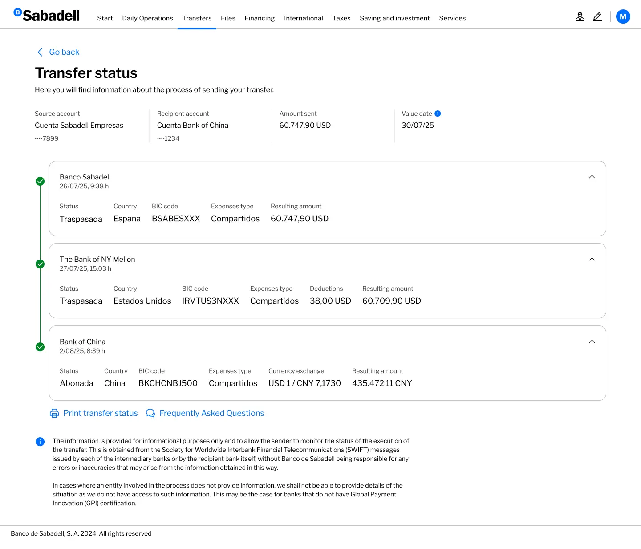
Task: Open the Services menu
Action: tap(452, 18)
